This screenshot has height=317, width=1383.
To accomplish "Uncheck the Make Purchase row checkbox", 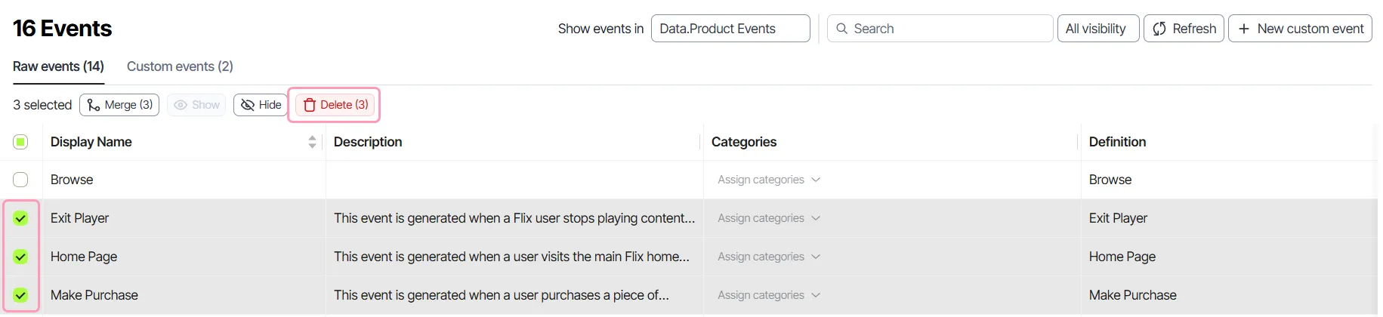I will click(x=20, y=295).
